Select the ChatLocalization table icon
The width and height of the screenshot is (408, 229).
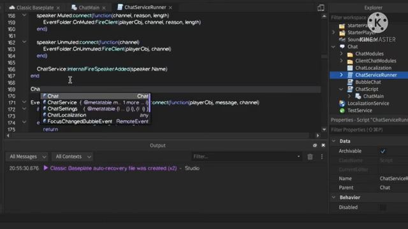click(x=350, y=68)
